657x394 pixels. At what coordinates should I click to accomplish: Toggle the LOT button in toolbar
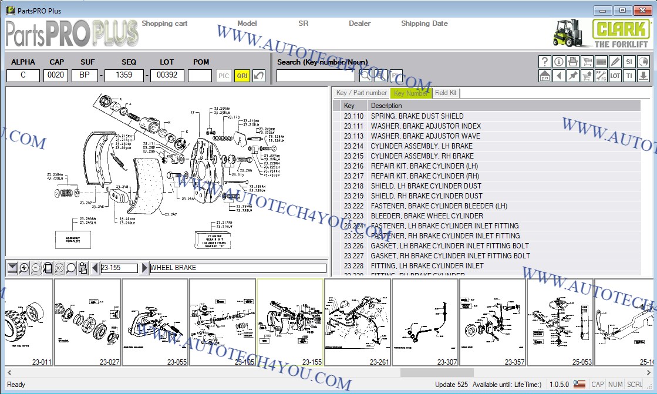(615, 76)
